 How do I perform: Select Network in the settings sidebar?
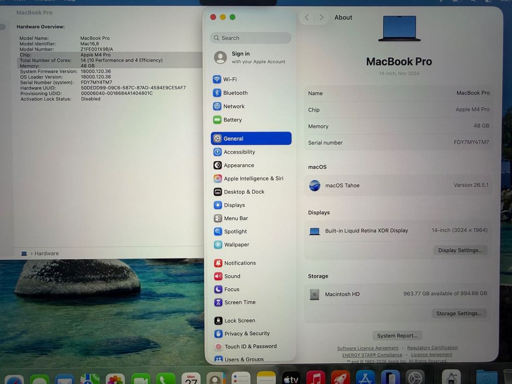pos(229,106)
